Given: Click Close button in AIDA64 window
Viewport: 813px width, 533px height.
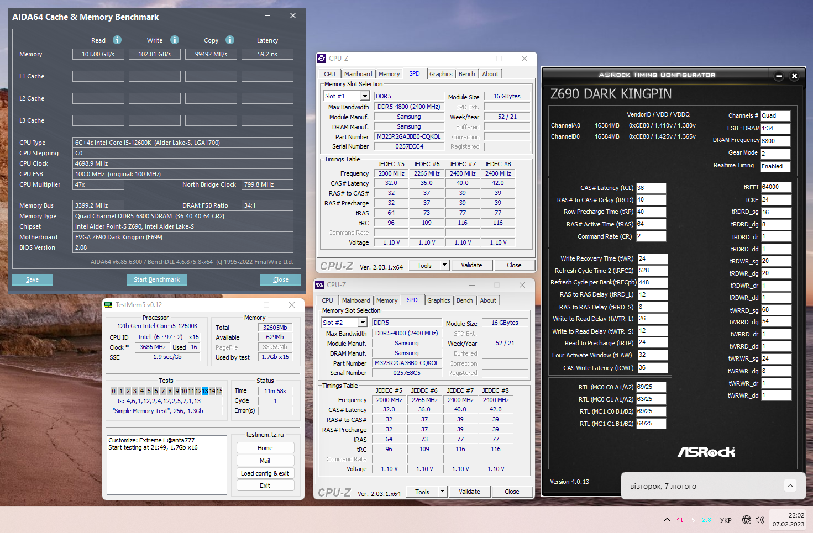Looking at the screenshot, I should (281, 279).
